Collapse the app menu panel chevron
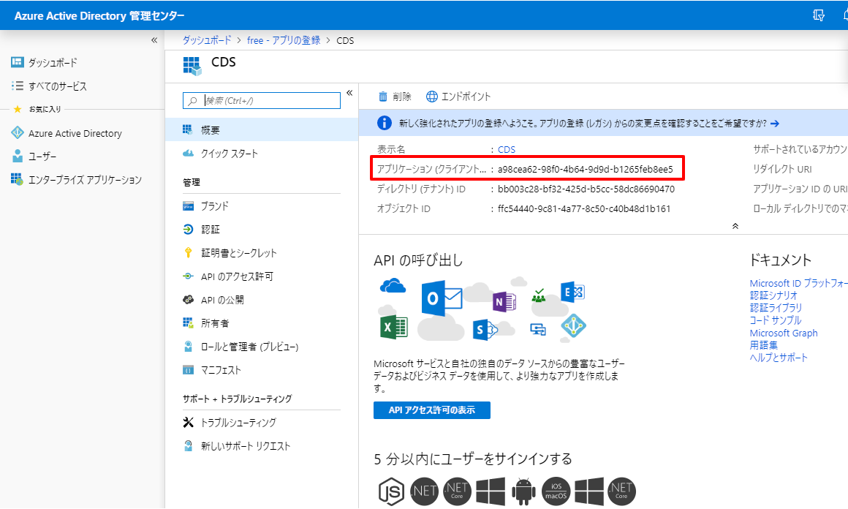This screenshot has width=848, height=509. point(349,92)
